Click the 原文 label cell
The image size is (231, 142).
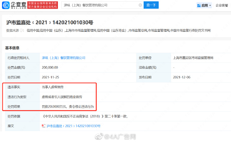[x=22, y=126]
